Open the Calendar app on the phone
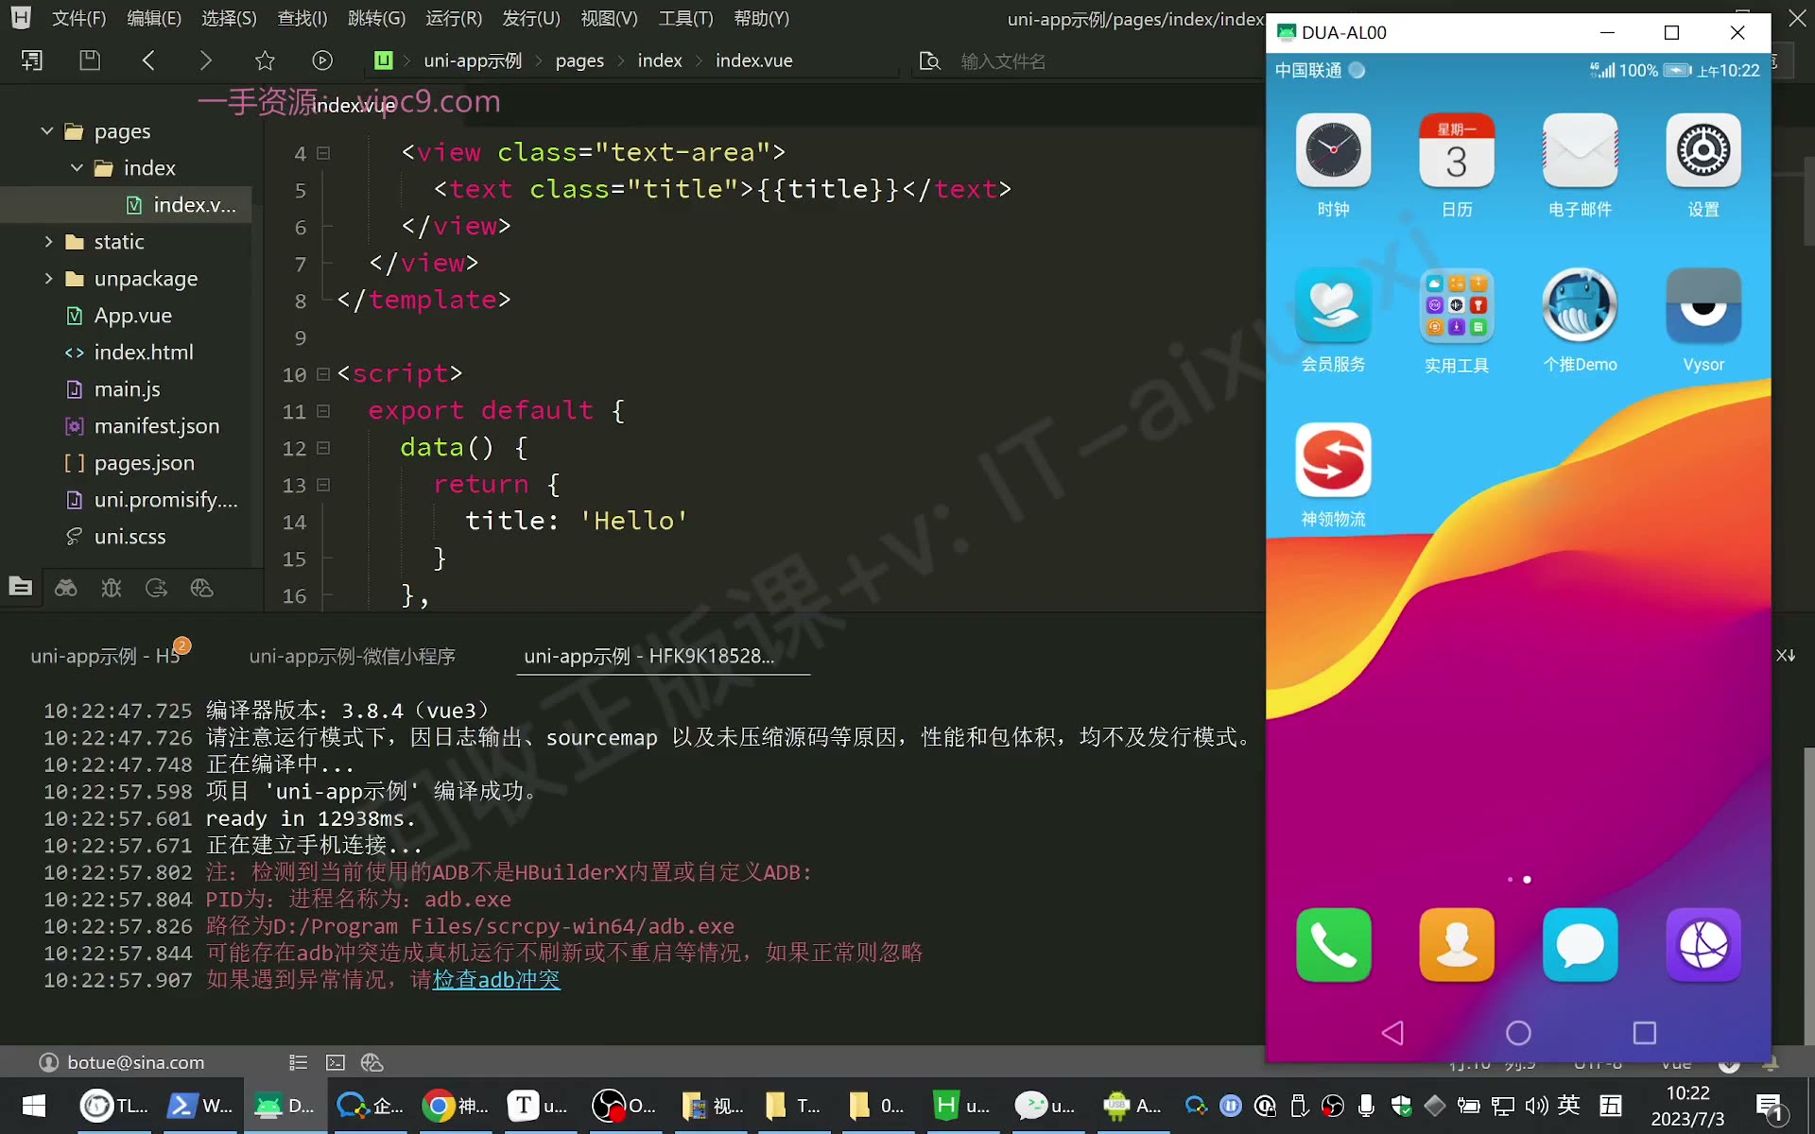The image size is (1815, 1134). (x=1457, y=150)
